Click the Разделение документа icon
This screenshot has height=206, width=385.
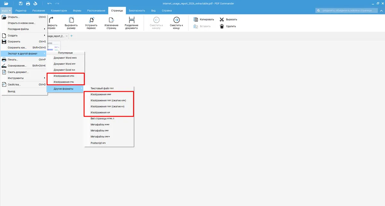(x=132, y=20)
